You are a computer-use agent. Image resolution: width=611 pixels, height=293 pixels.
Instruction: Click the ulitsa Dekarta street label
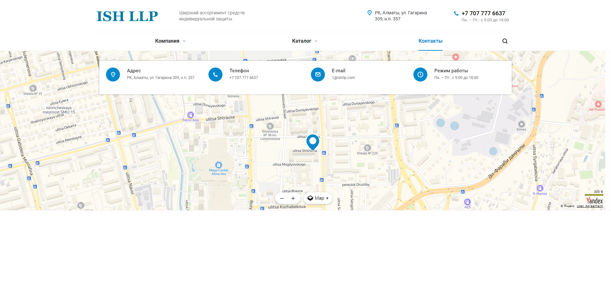pos(66,128)
